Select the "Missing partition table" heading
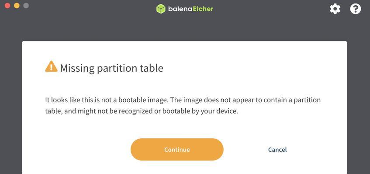370x174 pixels. (x=112, y=68)
